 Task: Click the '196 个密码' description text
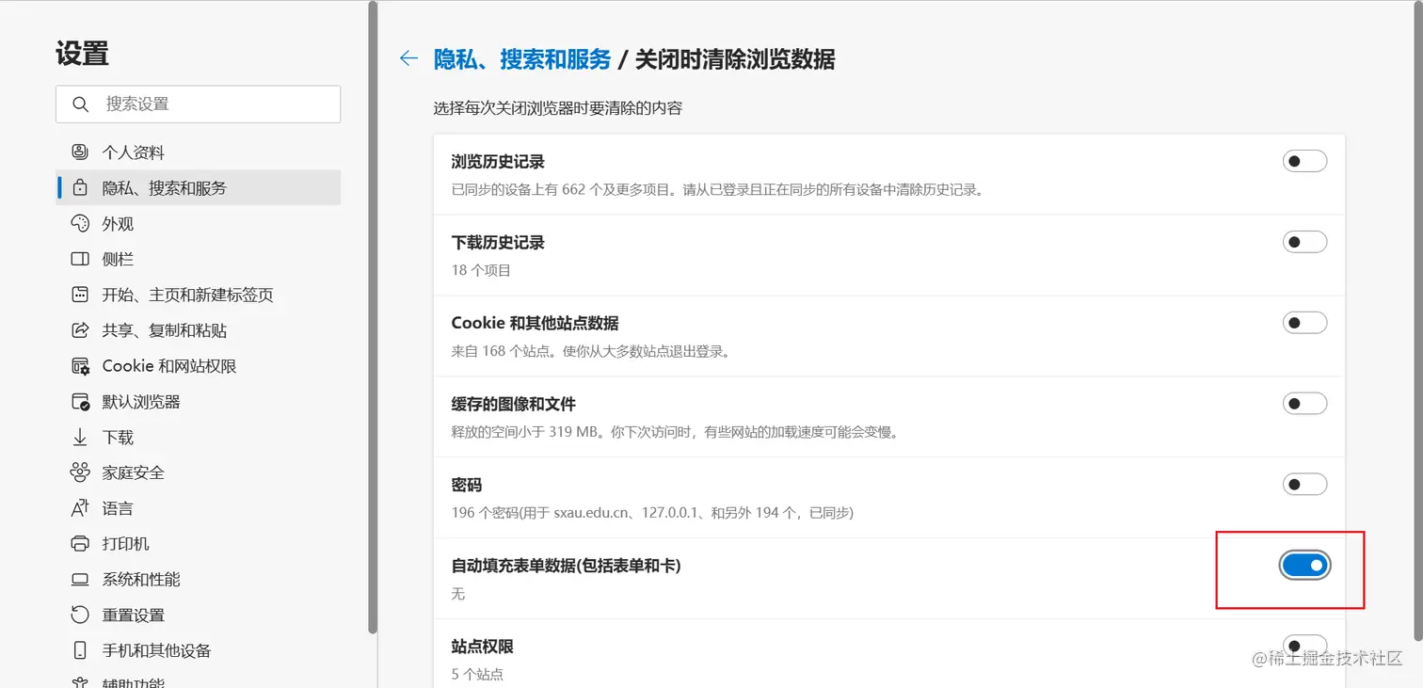(x=652, y=513)
